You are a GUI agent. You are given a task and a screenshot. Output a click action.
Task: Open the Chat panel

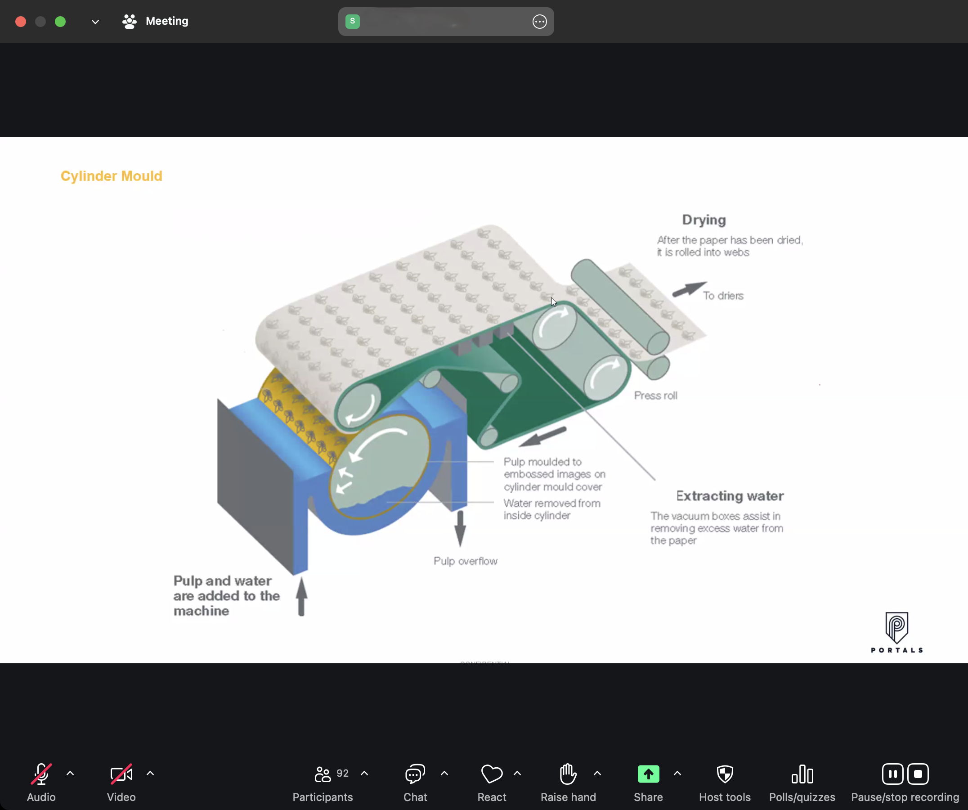click(x=415, y=774)
